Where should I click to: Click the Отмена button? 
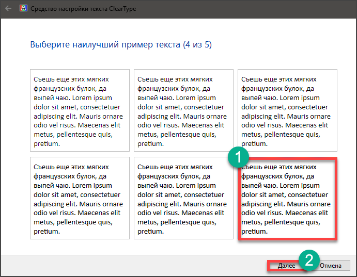tap(331, 266)
